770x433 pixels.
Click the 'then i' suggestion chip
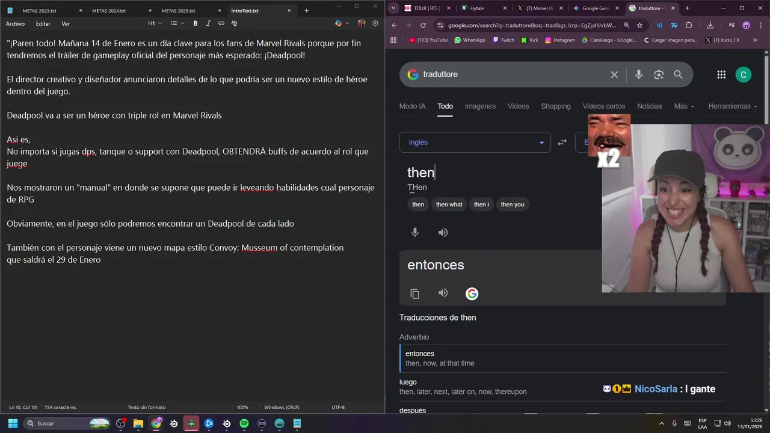pyautogui.click(x=481, y=204)
